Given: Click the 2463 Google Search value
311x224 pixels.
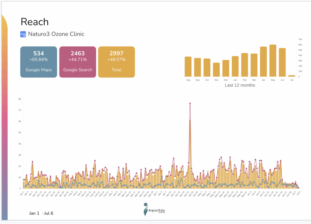Looking at the screenshot, I should point(77,53).
